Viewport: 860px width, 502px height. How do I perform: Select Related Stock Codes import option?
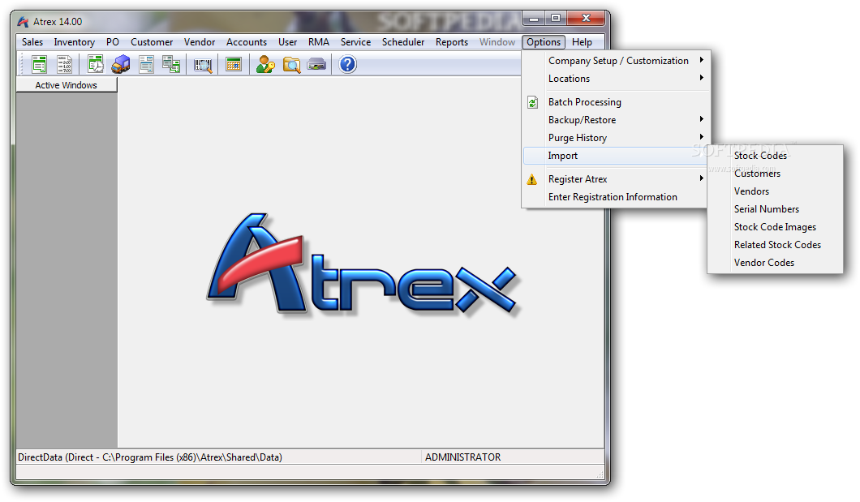775,245
